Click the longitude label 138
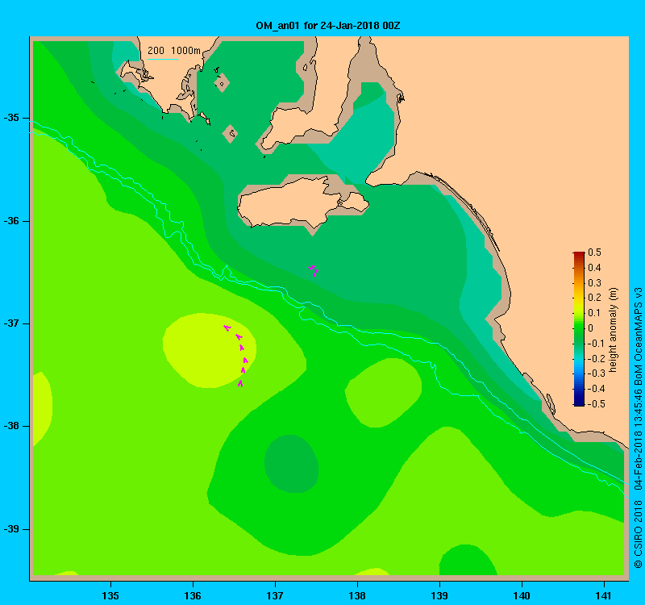Viewport: 645px width, 605px height. [x=357, y=595]
